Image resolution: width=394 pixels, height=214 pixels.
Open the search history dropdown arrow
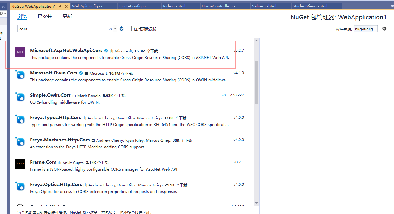pyautogui.click(x=115, y=28)
